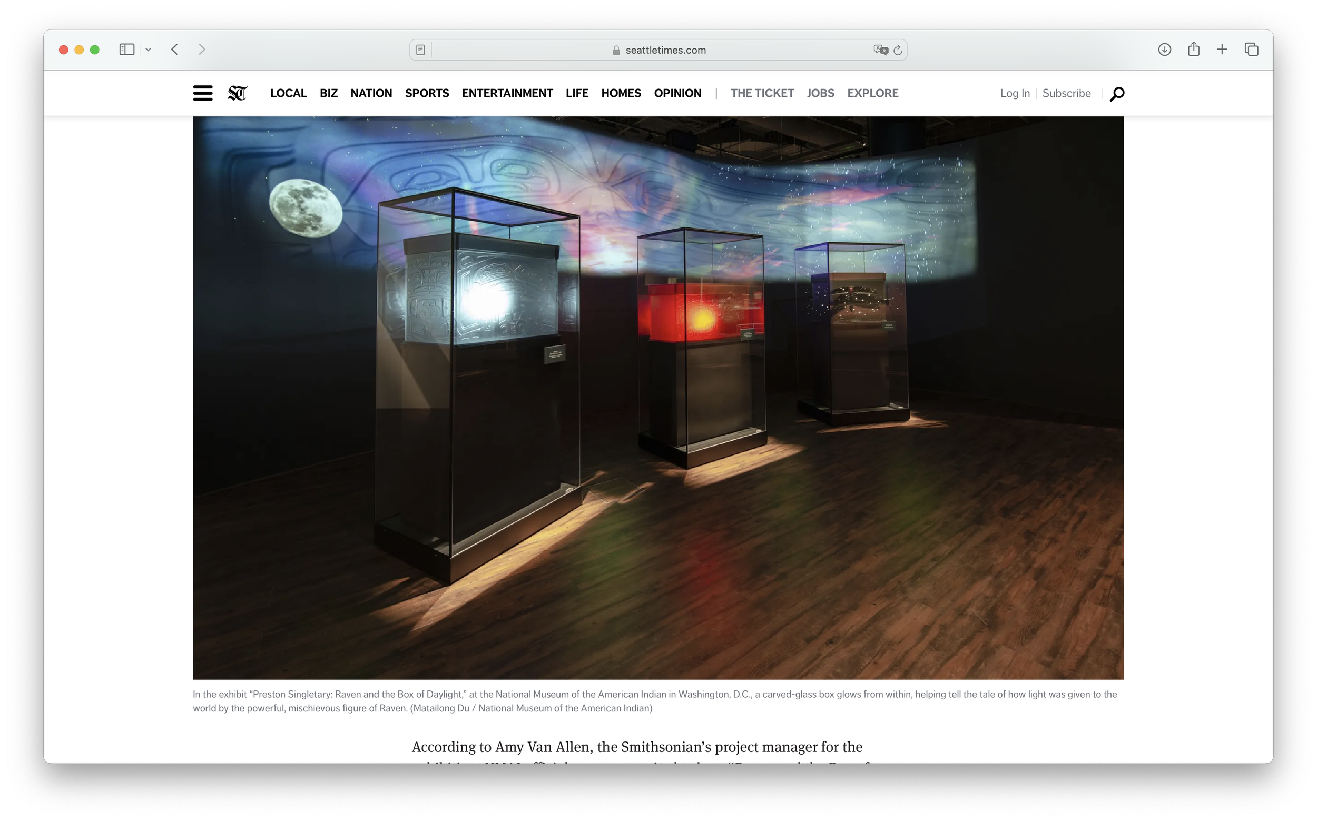Screen dimensions: 1317x821
Task: Open Safari Reader view for the article
Action: [420, 50]
